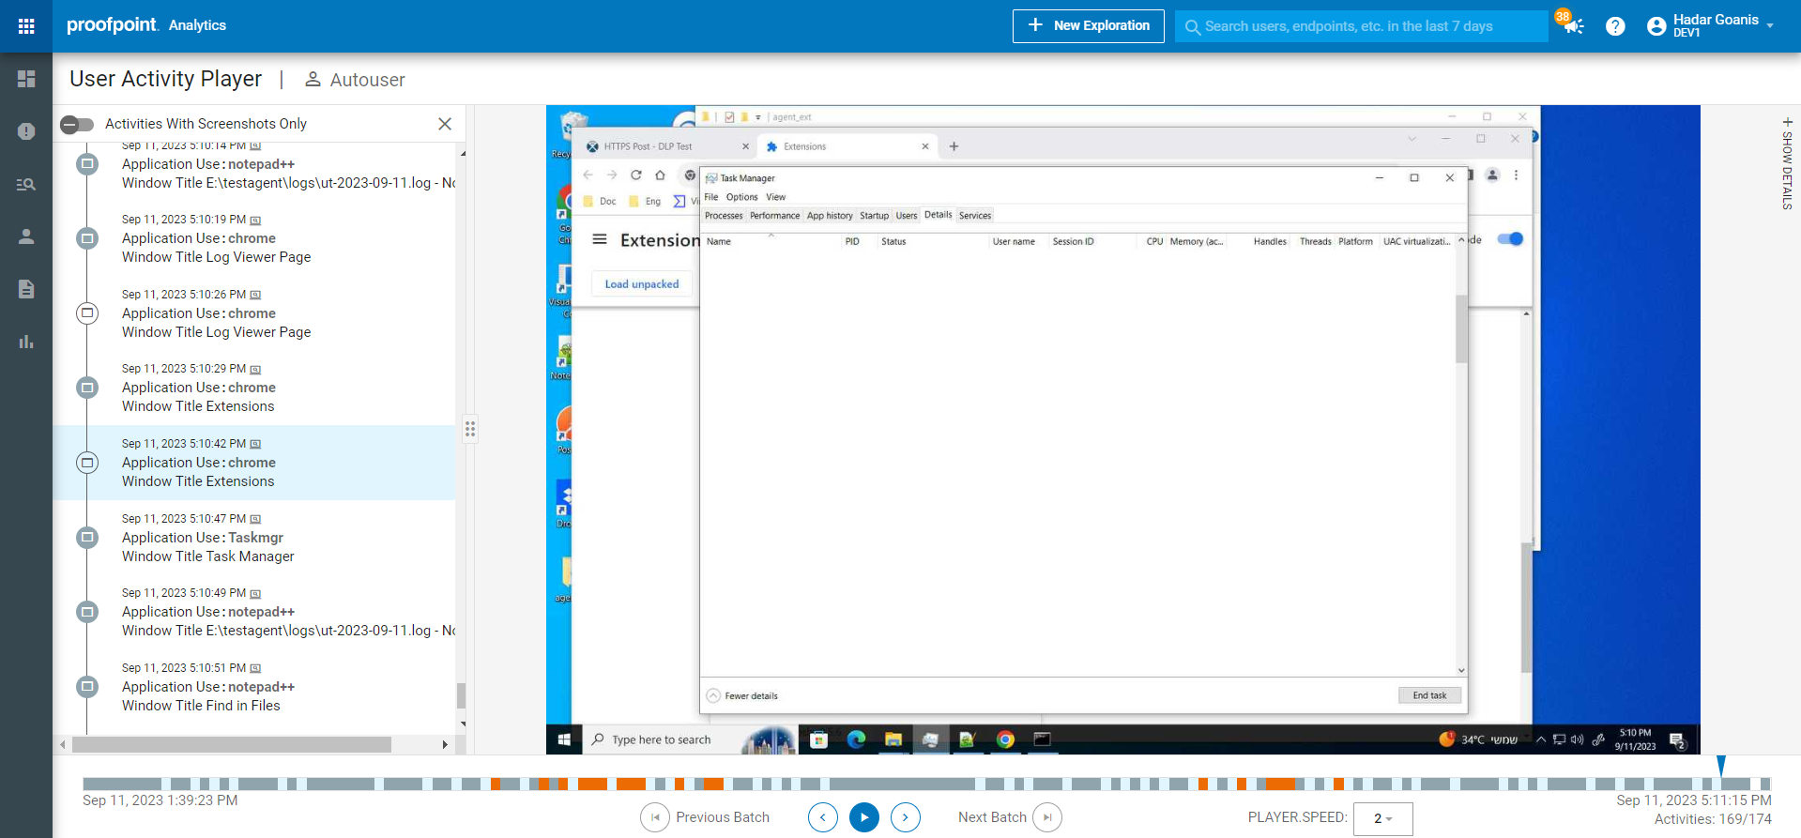Click End task button in Task Manager
Screen dimensions: 1801x838
pyautogui.click(x=1429, y=695)
